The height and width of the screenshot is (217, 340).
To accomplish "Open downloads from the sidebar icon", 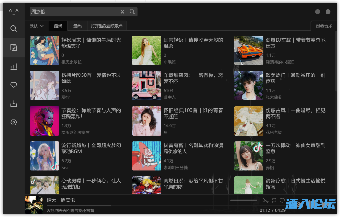I will [14, 103].
